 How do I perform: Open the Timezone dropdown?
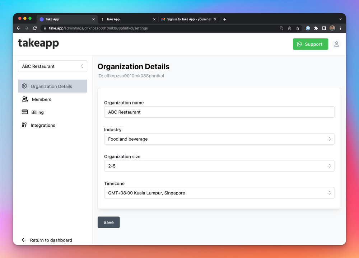pyautogui.click(x=219, y=193)
